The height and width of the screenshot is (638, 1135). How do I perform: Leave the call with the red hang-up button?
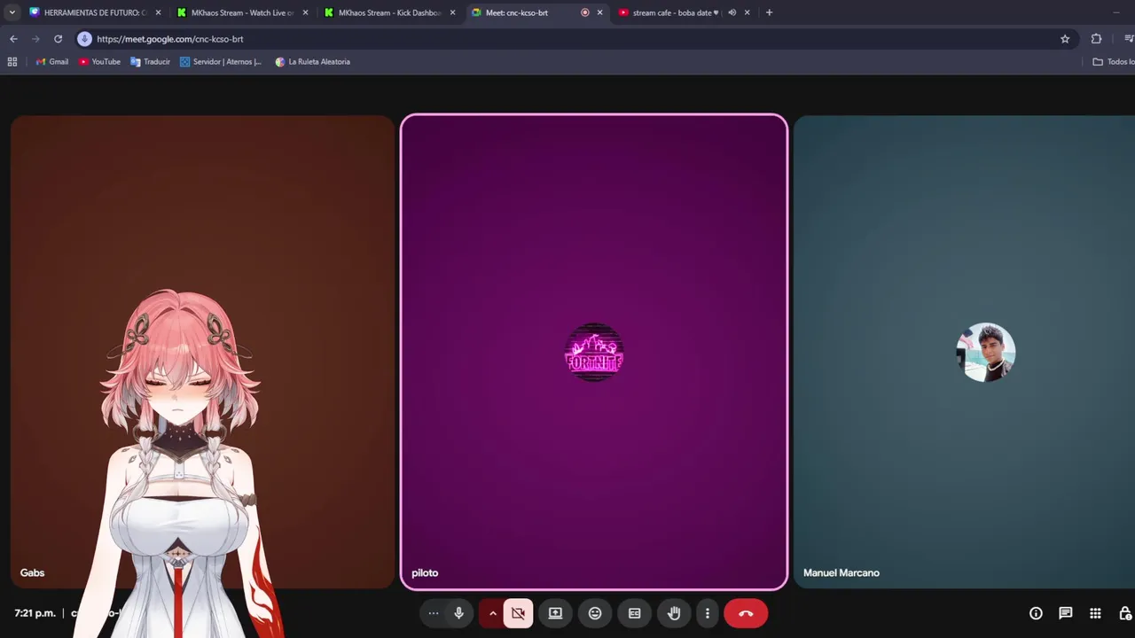(x=746, y=613)
